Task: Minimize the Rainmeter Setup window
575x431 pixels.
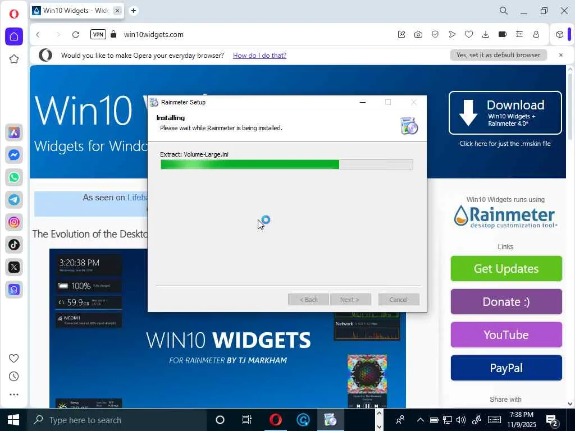Action: (363, 102)
